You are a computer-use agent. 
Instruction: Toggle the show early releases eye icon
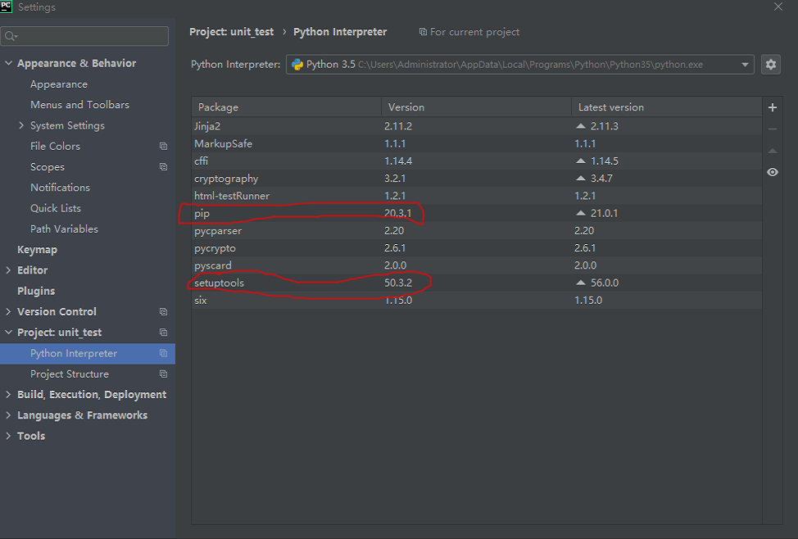coord(772,172)
